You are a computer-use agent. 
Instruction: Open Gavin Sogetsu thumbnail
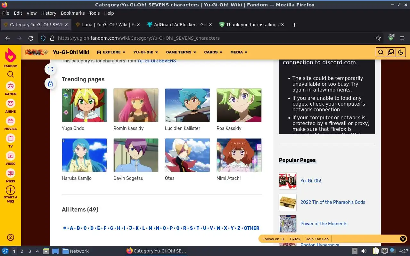136,155
